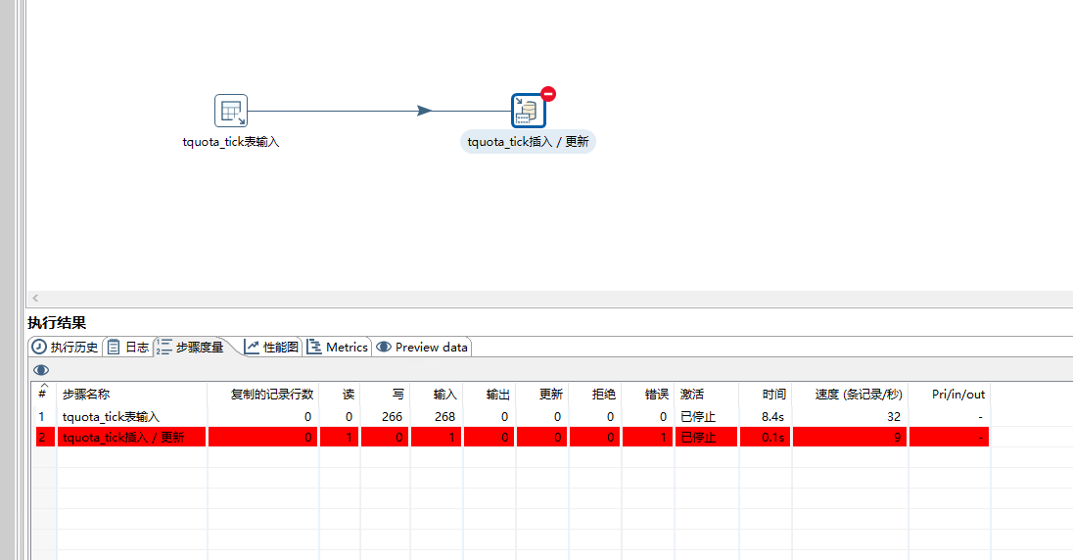Click the 268 input value cell
Image resolution: width=1073 pixels, height=560 pixels.
point(437,416)
